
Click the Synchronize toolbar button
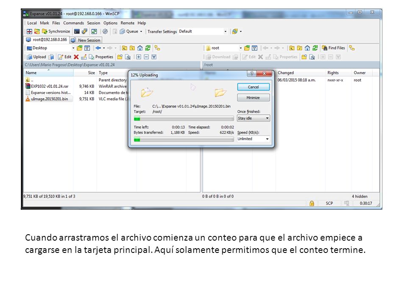[x=56, y=31]
